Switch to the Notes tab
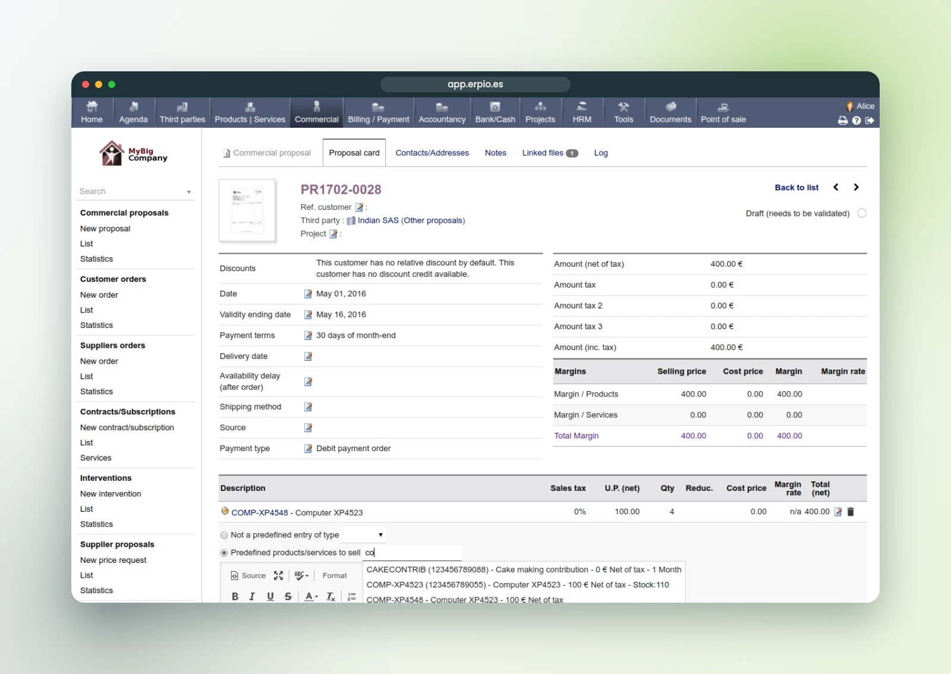Viewport: 951px width, 674px height. pos(496,153)
